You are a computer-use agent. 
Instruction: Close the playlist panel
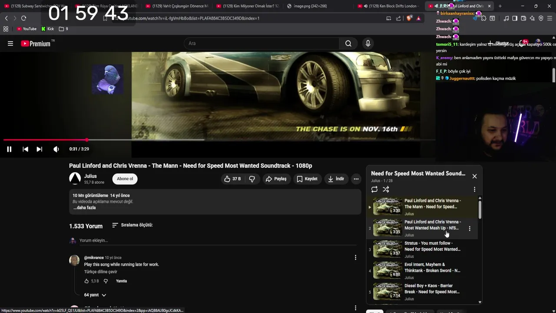click(x=474, y=176)
